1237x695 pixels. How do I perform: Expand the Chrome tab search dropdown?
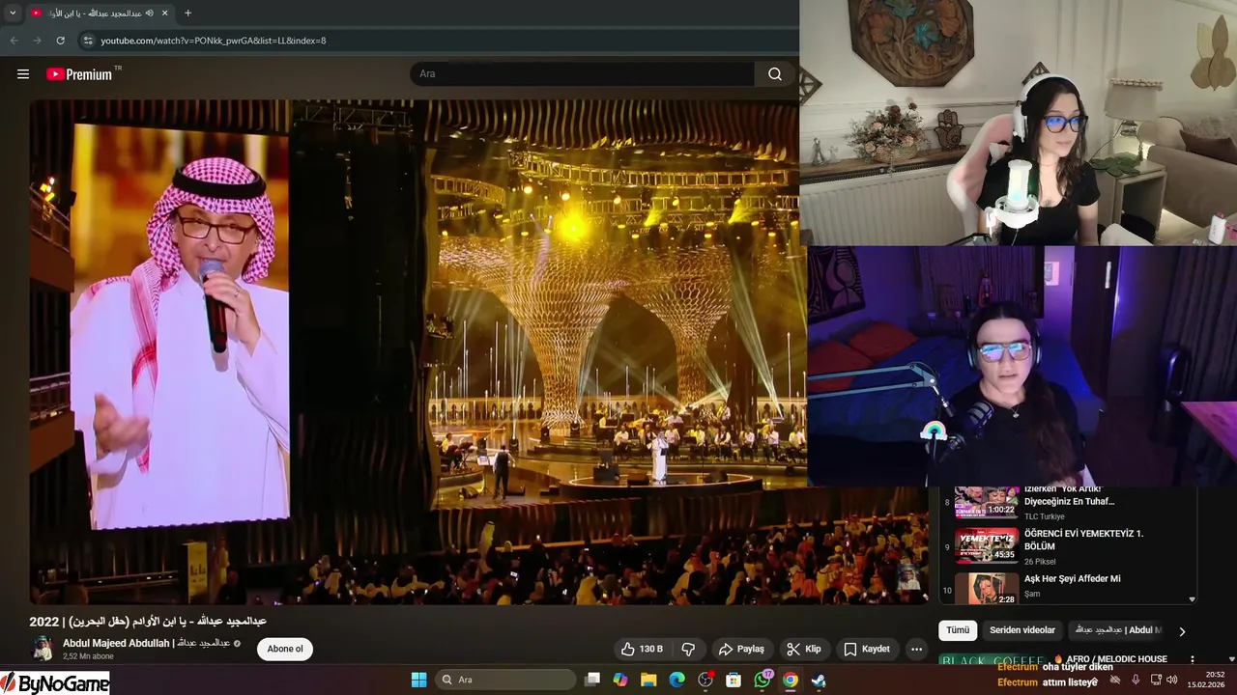point(13,13)
